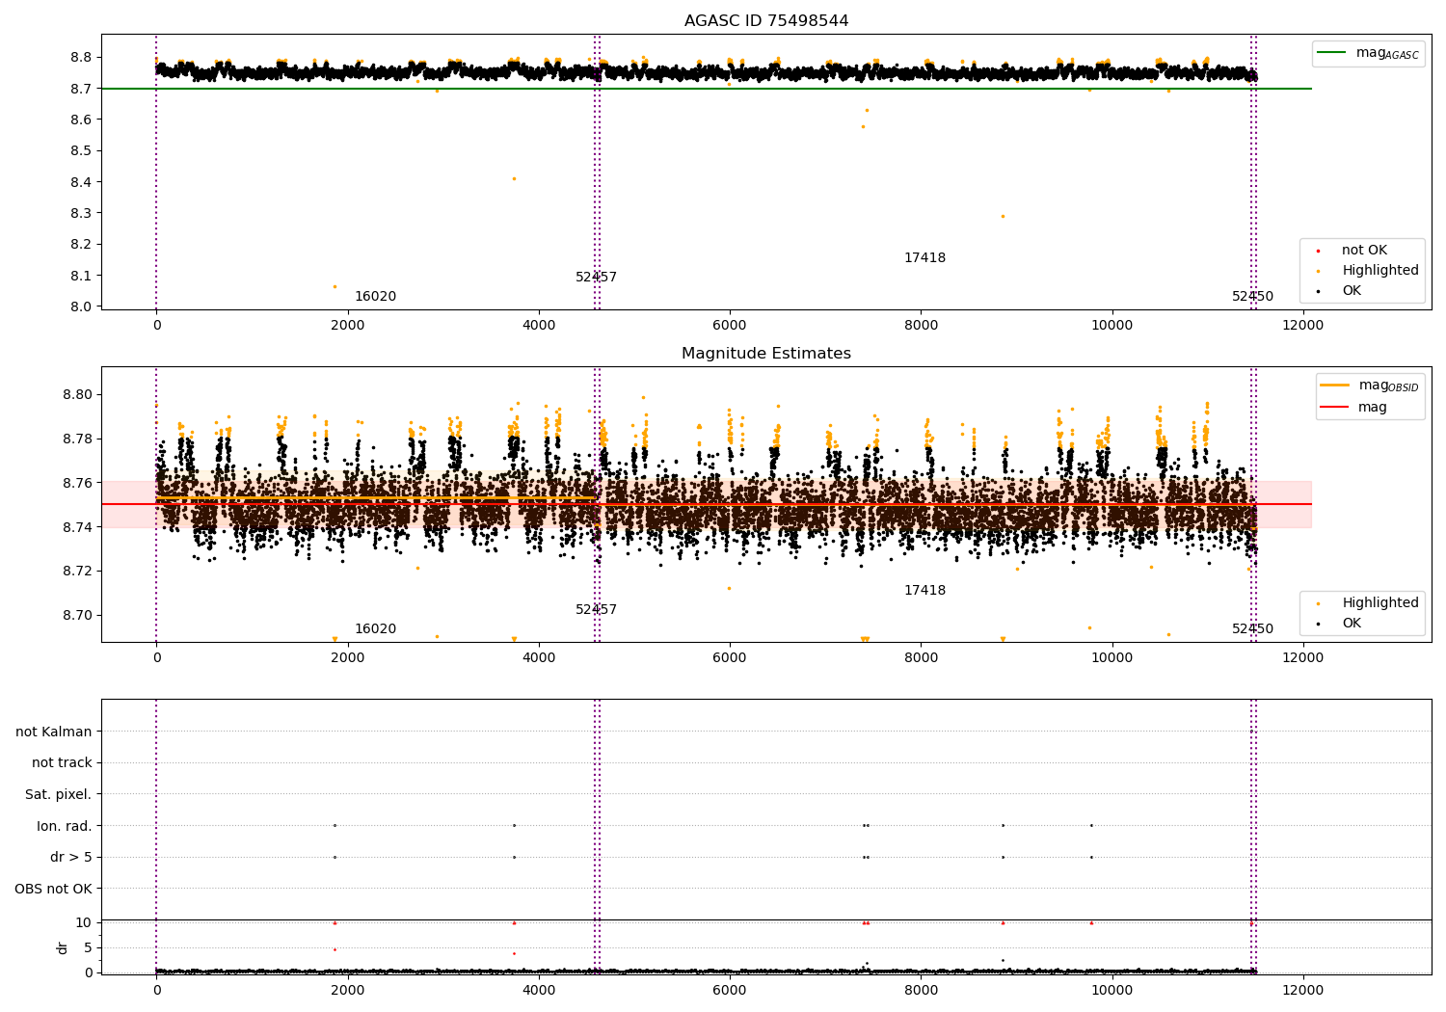Click the 8.4 y-axis tick of top plot
The height and width of the screenshot is (1012, 1446).
(x=81, y=182)
